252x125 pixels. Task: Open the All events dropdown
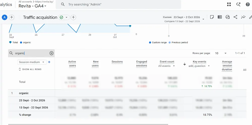167,66
